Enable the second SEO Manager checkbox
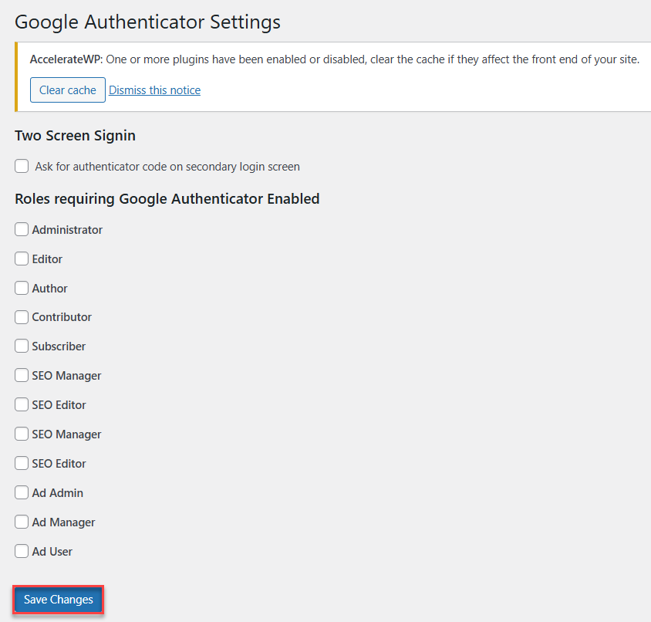This screenshot has width=651, height=622. point(21,434)
